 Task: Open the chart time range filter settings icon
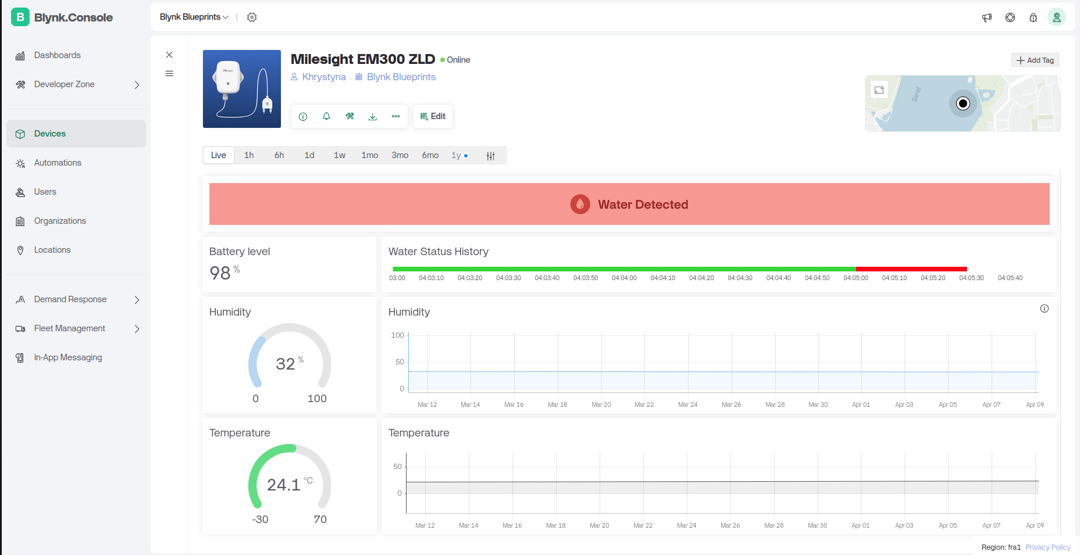(x=491, y=156)
